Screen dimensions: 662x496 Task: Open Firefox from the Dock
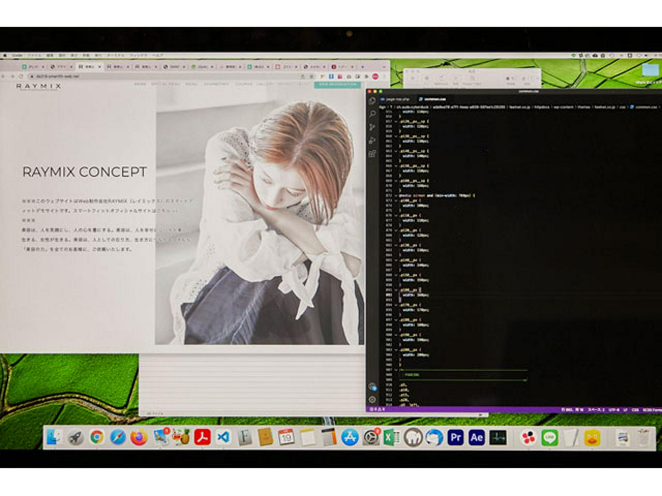(x=139, y=438)
